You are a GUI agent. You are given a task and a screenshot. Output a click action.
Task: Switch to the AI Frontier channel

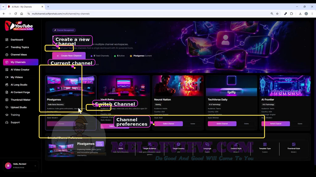pyautogui.click(x=276, y=124)
